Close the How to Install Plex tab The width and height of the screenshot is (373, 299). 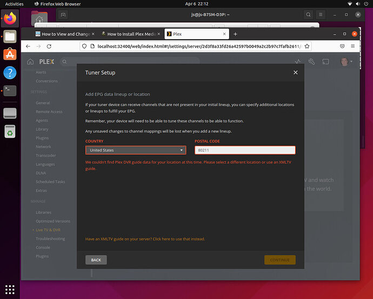[159, 34]
